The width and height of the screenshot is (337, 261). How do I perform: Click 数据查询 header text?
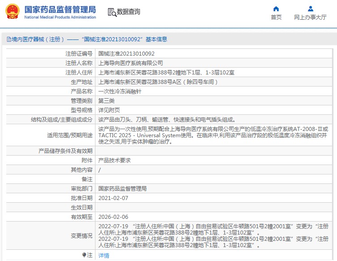click(128, 12)
